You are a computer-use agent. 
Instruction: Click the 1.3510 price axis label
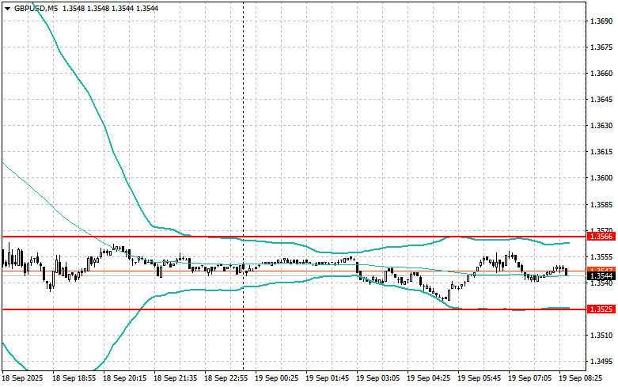(601, 336)
